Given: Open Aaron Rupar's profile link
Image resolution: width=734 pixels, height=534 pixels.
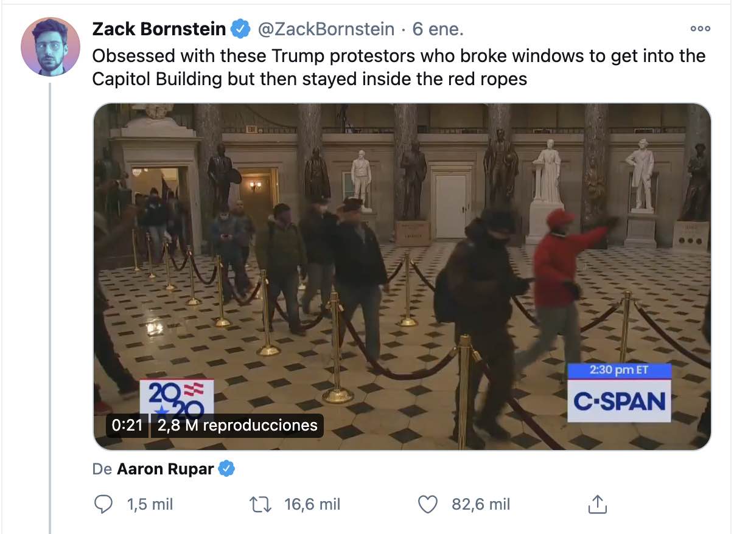Looking at the screenshot, I should tap(165, 469).
